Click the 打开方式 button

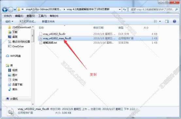(x=28, y=21)
